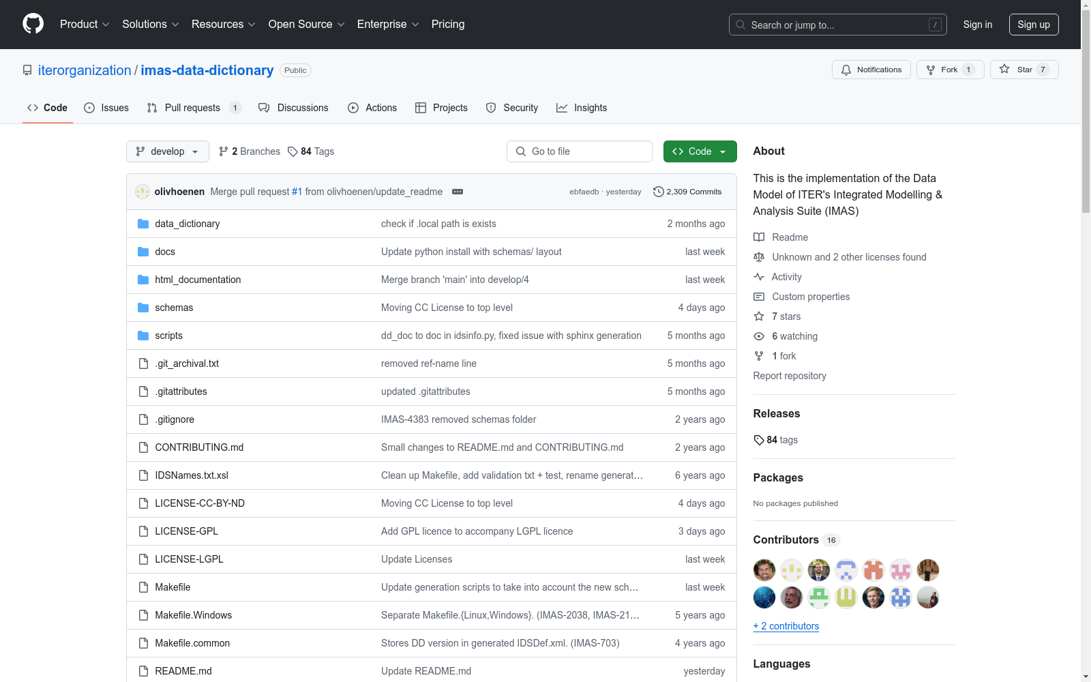The image size is (1091, 682).
Task: Switch to the Pull requests tab
Action: coord(194,108)
